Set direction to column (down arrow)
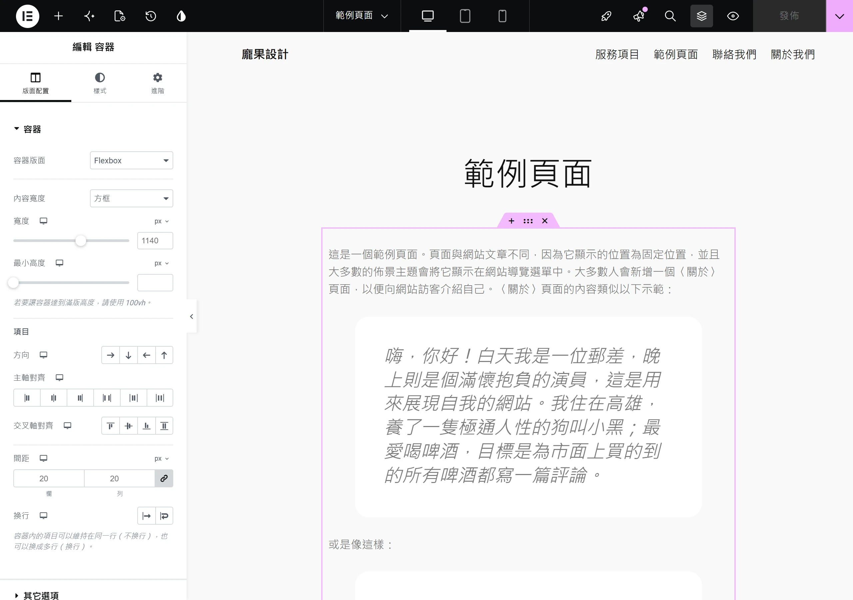Viewport: 853px width, 600px height. [129, 355]
